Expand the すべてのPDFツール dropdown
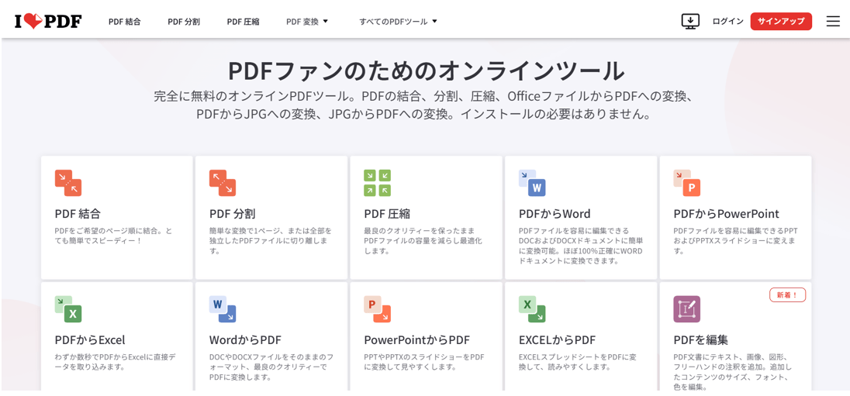This screenshot has height=396, width=850. (x=399, y=22)
